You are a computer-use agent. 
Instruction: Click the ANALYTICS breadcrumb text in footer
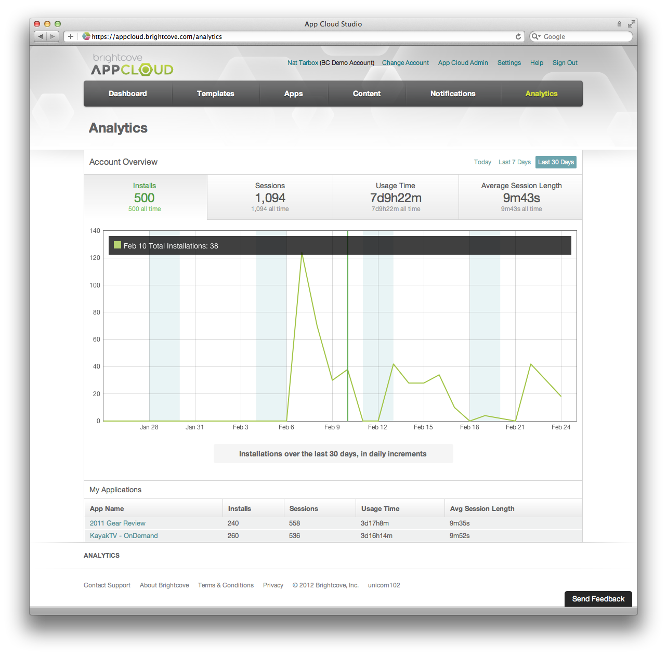tap(101, 556)
